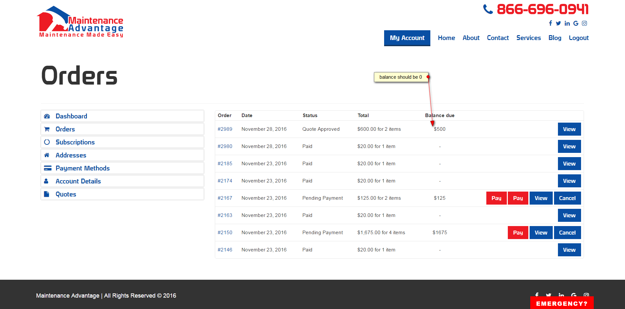Click the Maintenance Advantage logo
The height and width of the screenshot is (309, 625).
(x=80, y=22)
